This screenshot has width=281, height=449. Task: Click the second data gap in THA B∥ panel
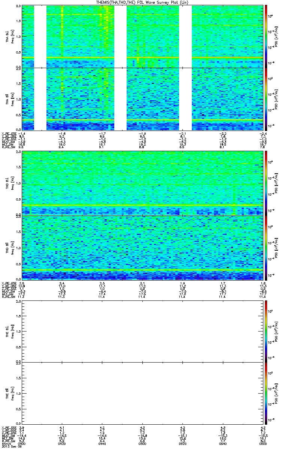(x=121, y=99)
